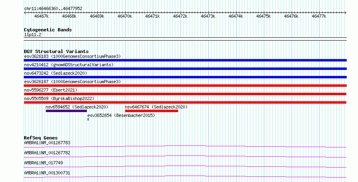Image resolution: width=358 pixels, height=182 pixels.
Task: Click the ruler's right arrowhead
Action: click(x=346, y=13)
